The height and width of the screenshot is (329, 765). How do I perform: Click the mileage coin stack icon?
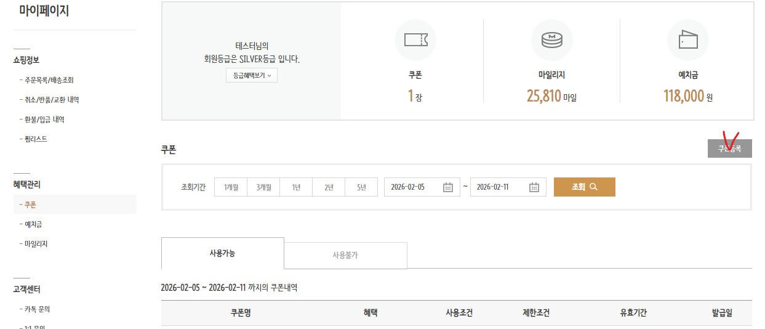point(551,40)
